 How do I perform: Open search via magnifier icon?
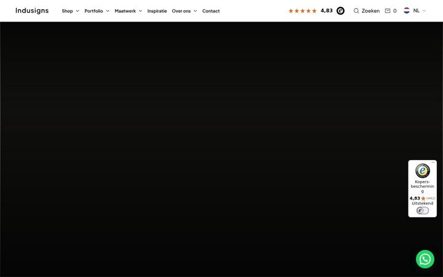[x=356, y=10]
